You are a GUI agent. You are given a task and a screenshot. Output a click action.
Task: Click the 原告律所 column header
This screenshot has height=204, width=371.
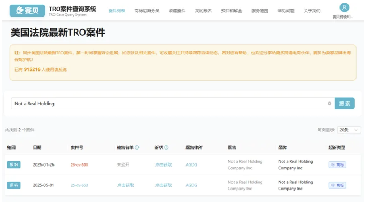[x=194, y=147]
